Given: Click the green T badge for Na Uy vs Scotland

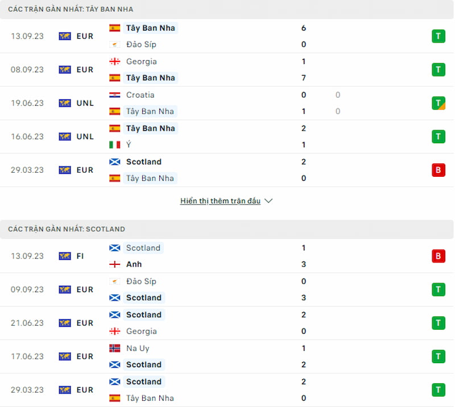Looking at the screenshot, I should (x=438, y=356).
